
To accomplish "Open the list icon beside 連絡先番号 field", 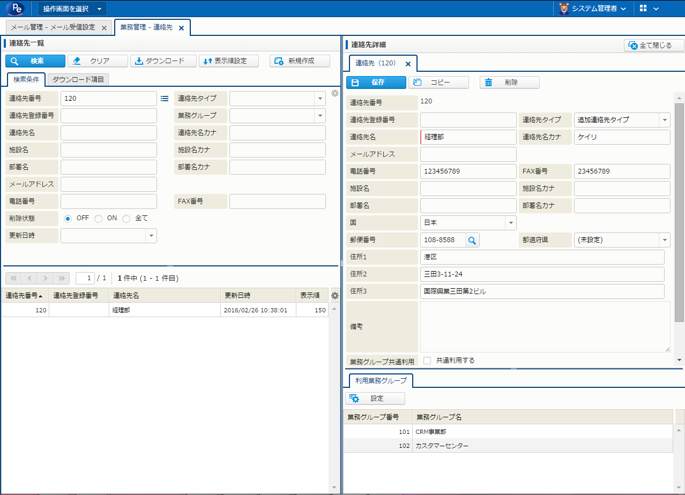I will point(165,99).
